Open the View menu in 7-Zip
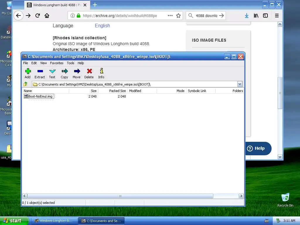Image resolution: width=300 pixels, height=225 pixels. pyautogui.click(x=43, y=63)
